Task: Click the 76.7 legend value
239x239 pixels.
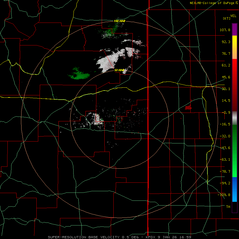Action: coord(226,53)
